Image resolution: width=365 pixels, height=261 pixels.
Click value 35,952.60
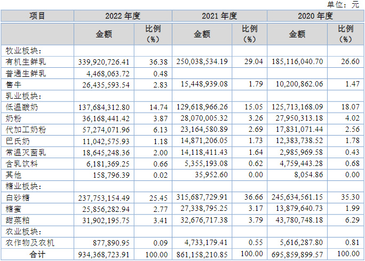tap(211, 175)
